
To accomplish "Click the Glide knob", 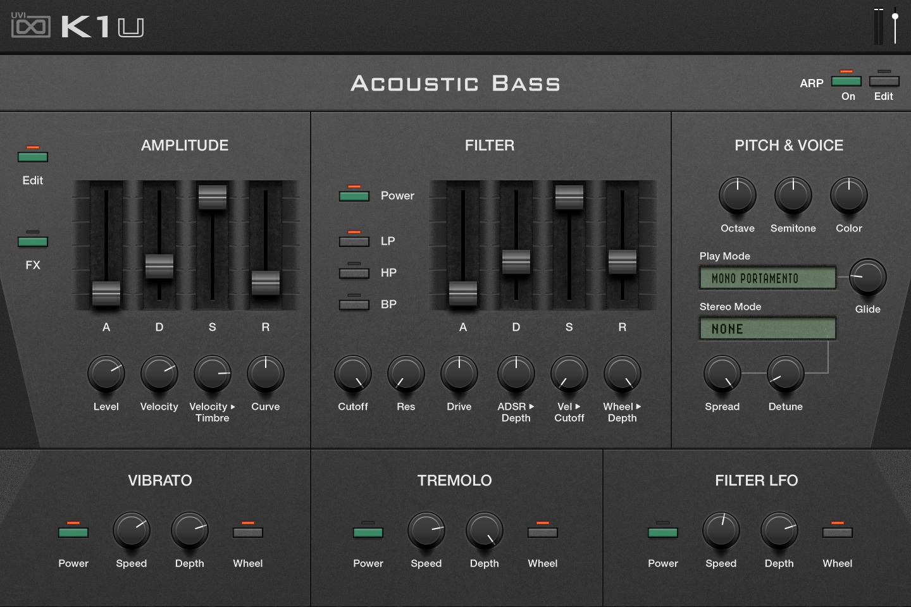I will [x=867, y=278].
